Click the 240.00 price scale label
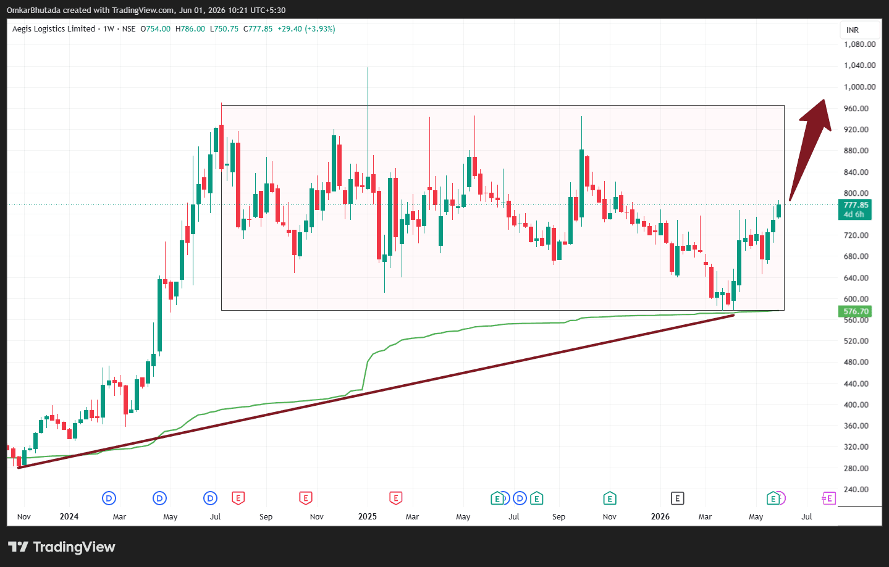The width and height of the screenshot is (889, 567). tap(856, 489)
